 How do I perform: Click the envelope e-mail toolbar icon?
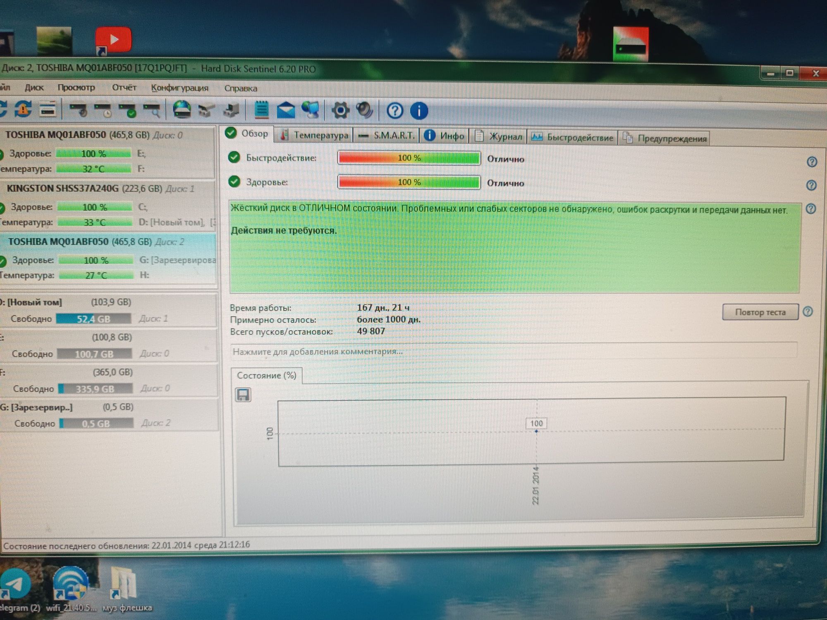286,110
